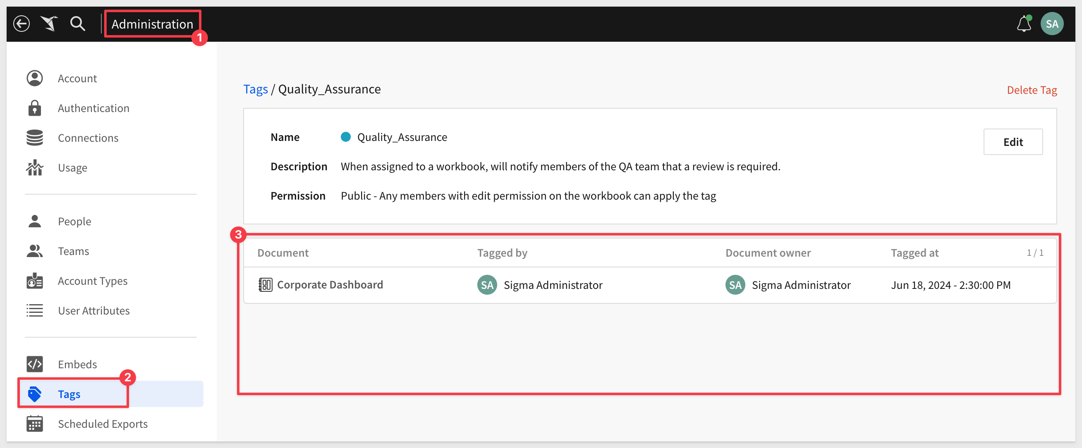Click the Tags breadcrumb link
This screenshot has width=1082, height=448.
coord(255,89)
